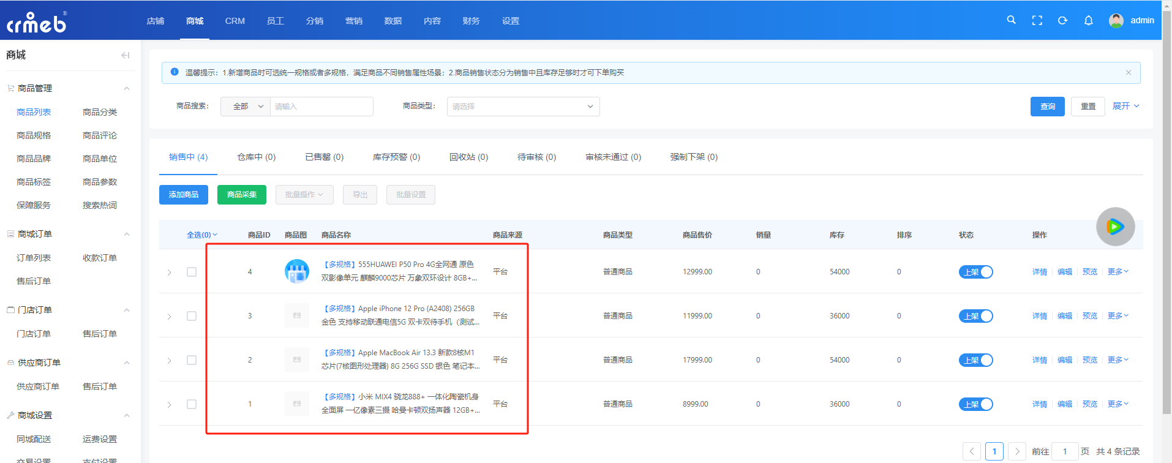The height and width of the screenshot is (463, 1172).
Task: Open CRM top menu
Action: (x=235, y=21)
